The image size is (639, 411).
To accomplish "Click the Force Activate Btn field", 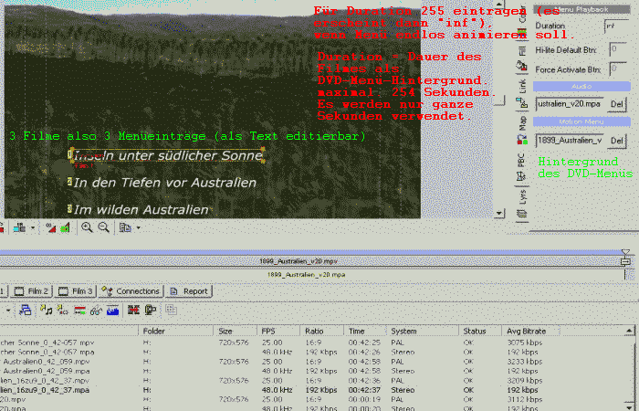I will click(x=617, y=68).
